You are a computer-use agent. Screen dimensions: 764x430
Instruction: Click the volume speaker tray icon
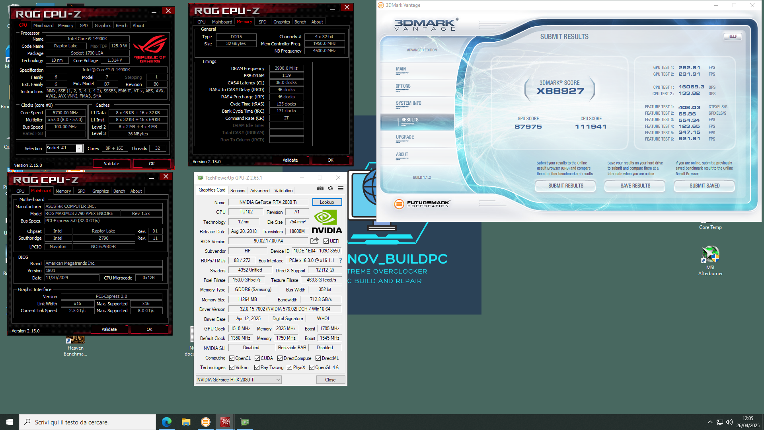click(729, 422)
